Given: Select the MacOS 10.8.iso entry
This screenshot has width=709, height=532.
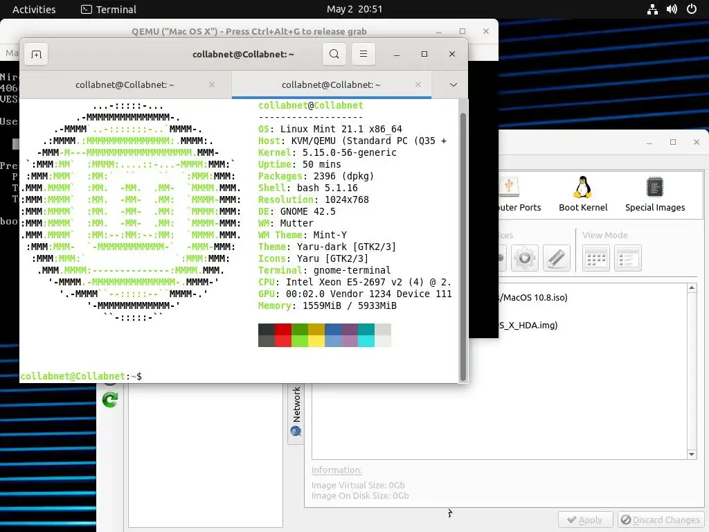Looking at the screenshot, I should pos(533,298).
